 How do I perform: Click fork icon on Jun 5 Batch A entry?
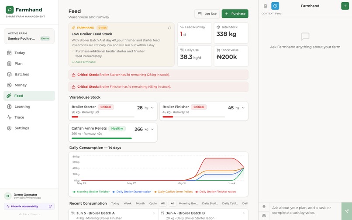73,213
